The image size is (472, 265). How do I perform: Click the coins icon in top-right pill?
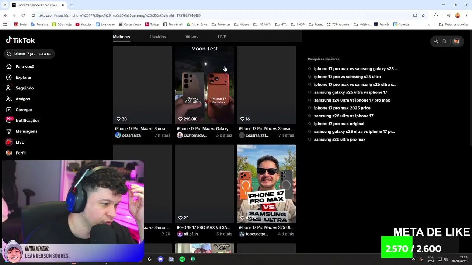pyautogui.click(x=436, y=42)
